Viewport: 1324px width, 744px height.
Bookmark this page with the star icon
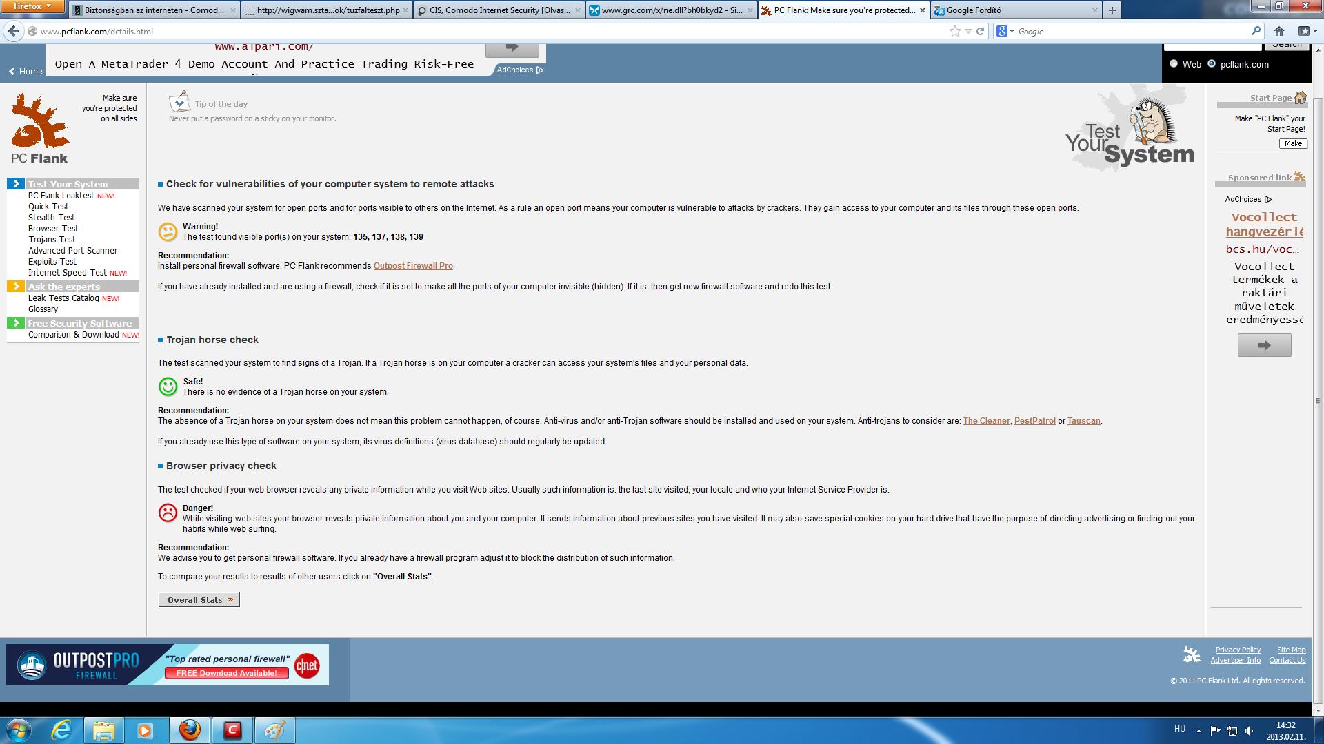954,31
